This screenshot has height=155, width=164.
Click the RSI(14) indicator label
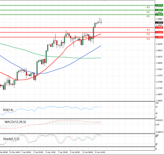click(x=8, y=110)
